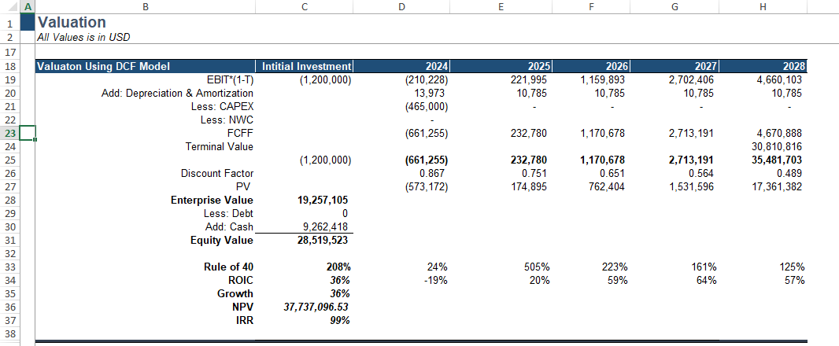Click the 4,670,888 FCFF value
The image size is (839, 346).
(779, 133)
